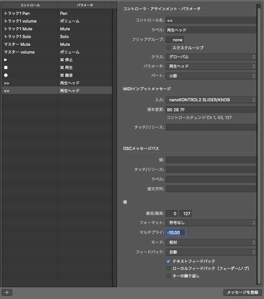Click the コントロール column header
Image resolution: width=264 pixels, height=299 pixels.
point(30,5)
